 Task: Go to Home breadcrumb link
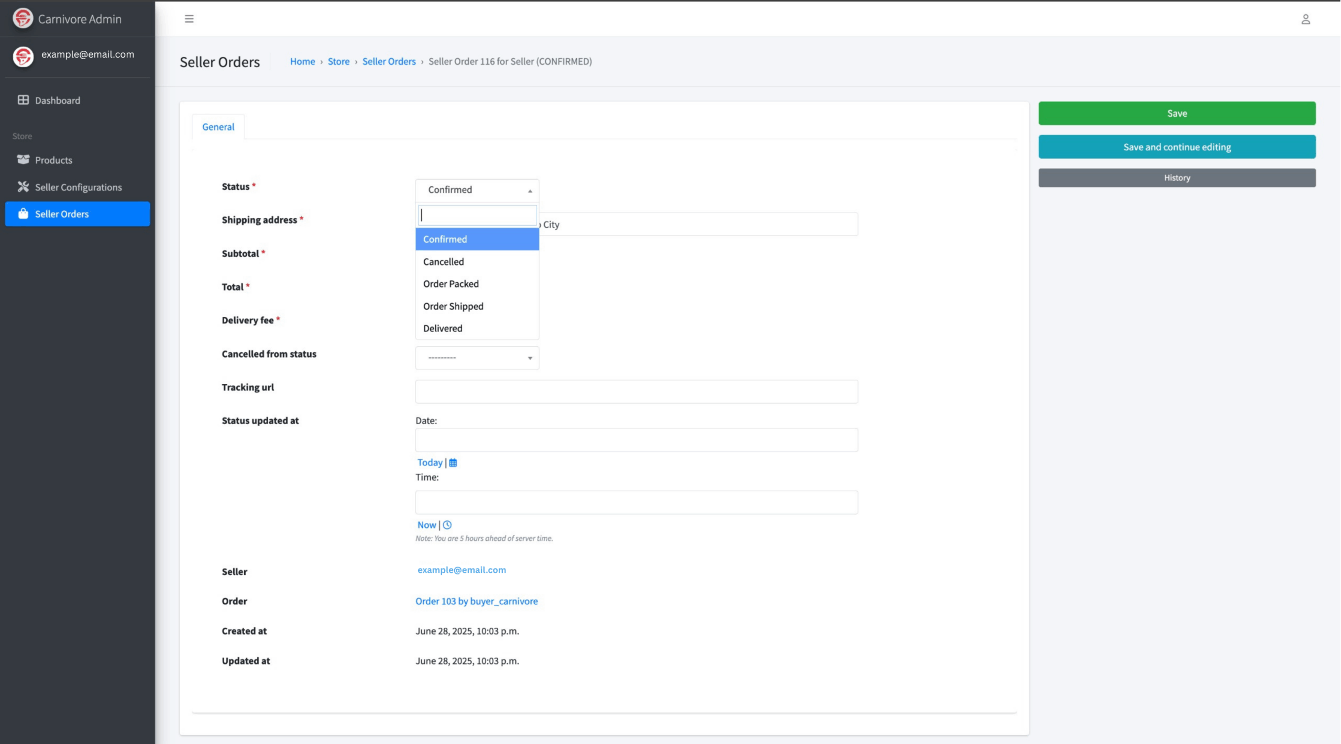(302, 61)
